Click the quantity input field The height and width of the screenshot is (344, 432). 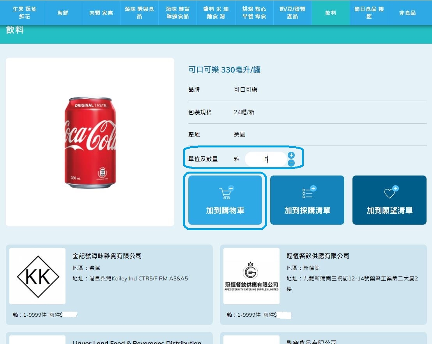pyautogui.click(x=266, y=159)
